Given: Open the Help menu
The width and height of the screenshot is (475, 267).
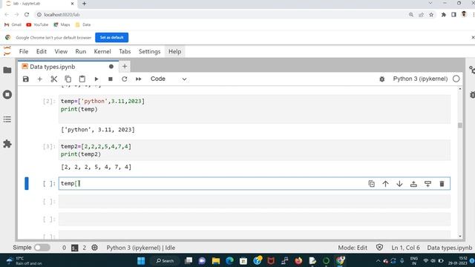Looking at the screenshot, I should point(175,51).
